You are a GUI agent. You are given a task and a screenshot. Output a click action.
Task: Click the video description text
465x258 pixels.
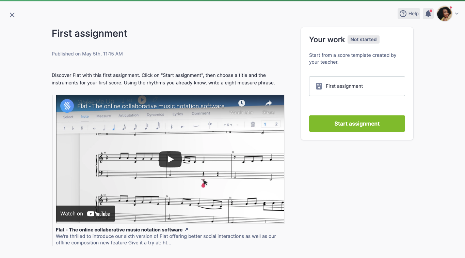166,239
